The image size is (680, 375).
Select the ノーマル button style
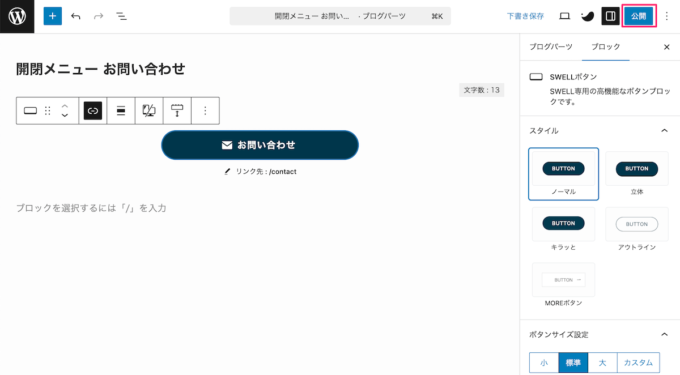pyautogui.click(x=563, y=174)
